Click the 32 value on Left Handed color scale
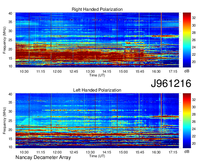Viewport: 199px width, 161px height. click(x=194, y=100)
